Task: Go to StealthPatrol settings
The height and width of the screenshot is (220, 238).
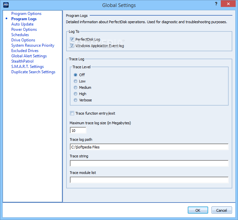Action: click(x=22, y=61)
